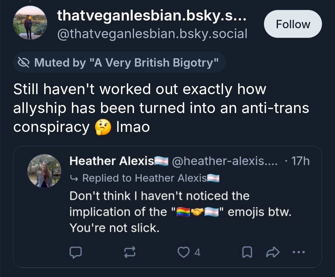
Task: Open the @thatveganlesbian.bsky.social handle link
Action: pyautogui.click(x=152, y=34)
